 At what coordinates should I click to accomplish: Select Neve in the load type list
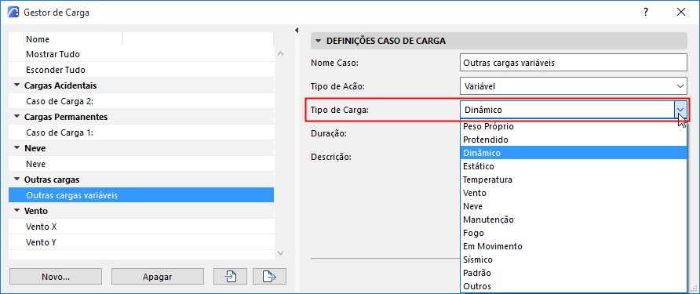573,206
